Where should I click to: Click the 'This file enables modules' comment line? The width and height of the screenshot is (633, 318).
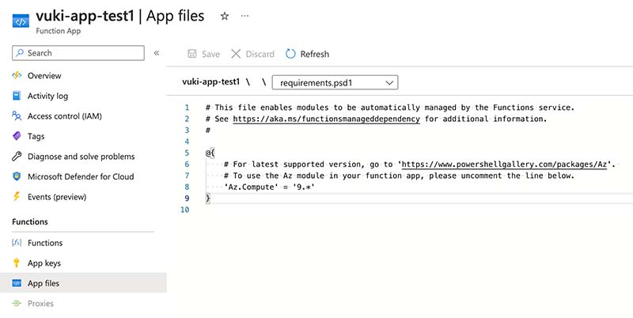click(x=390, y=108)
